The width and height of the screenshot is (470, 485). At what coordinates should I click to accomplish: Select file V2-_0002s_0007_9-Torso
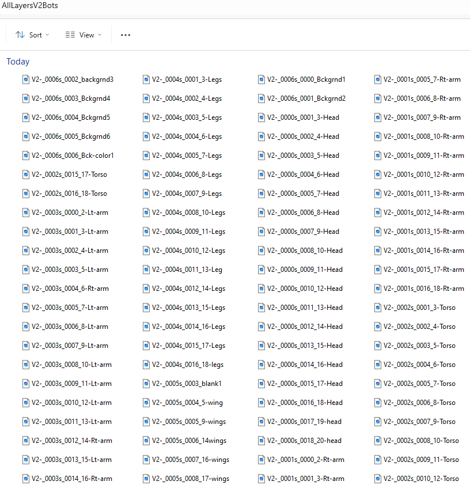click(415, 422)
